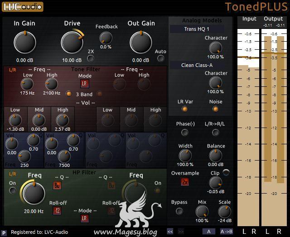Screen dimensions: 290x237
Task: Click the unlit LED right of 3 Band
Action: click(x=100, y=94)
